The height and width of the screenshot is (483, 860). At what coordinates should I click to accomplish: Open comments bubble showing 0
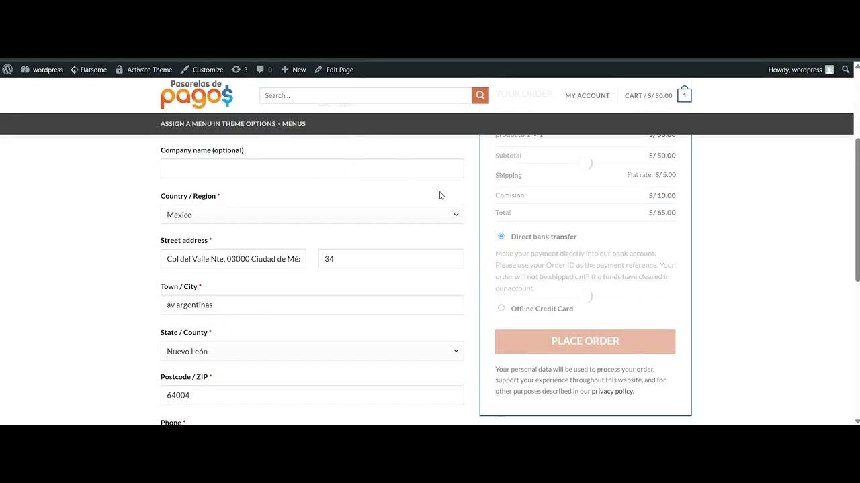(x=264, y=70)
